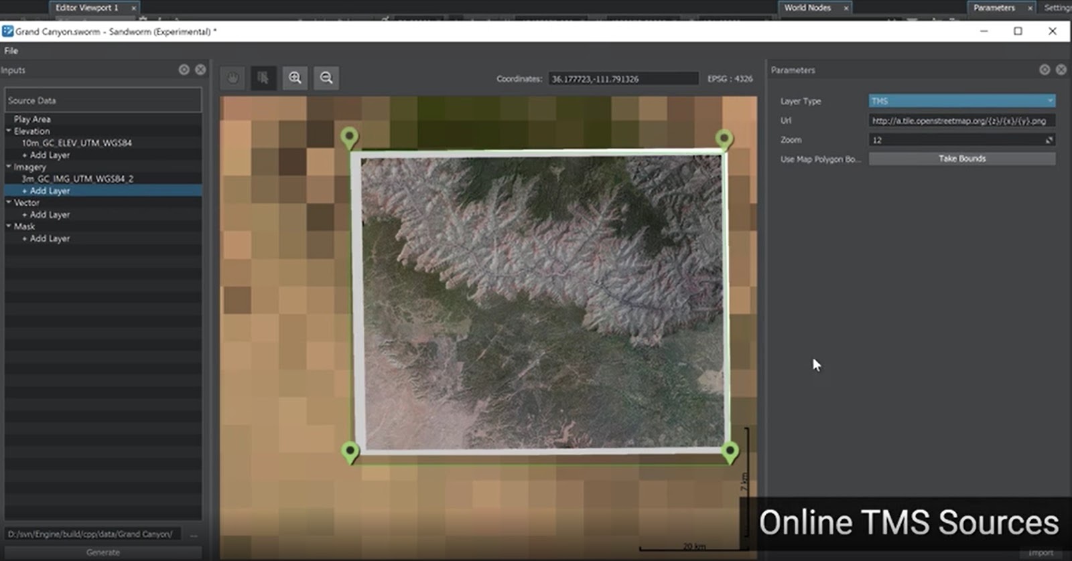
Task: Zoom out of the map
Action: (326, 78)
